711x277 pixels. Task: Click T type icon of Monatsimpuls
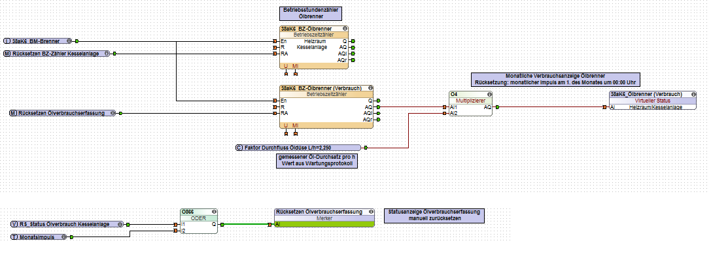pyautogui.click(x=14, y=236)
